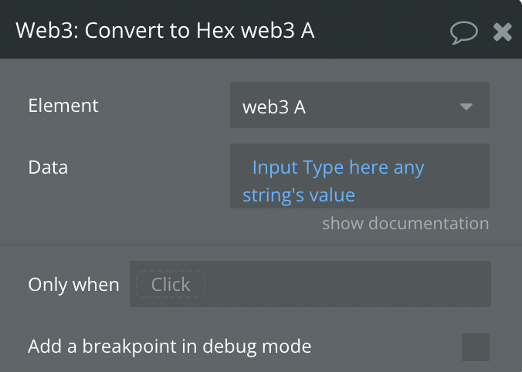The image size is (522, 372).
Task: Click the 'Data' field label
Action: click(48, 167)
